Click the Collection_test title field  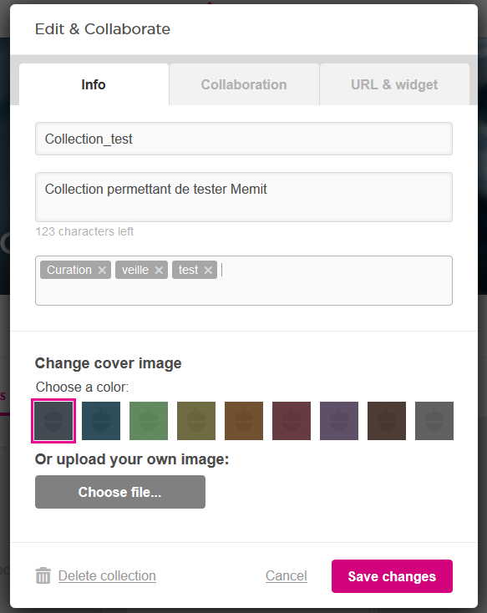coord(244,139)
